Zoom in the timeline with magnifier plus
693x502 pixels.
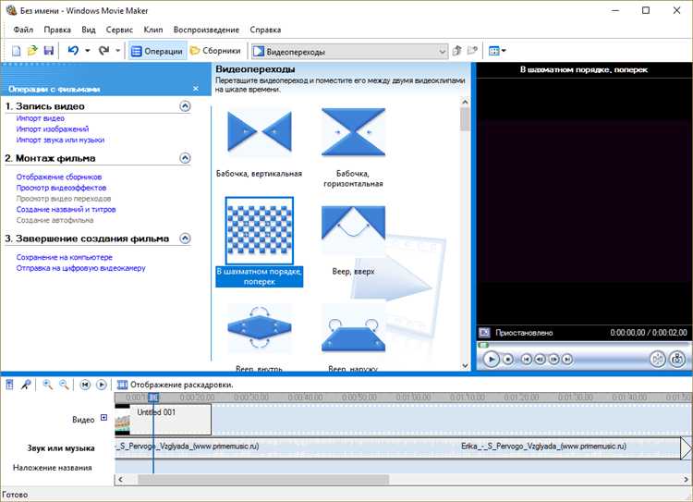tap(47, 385)
